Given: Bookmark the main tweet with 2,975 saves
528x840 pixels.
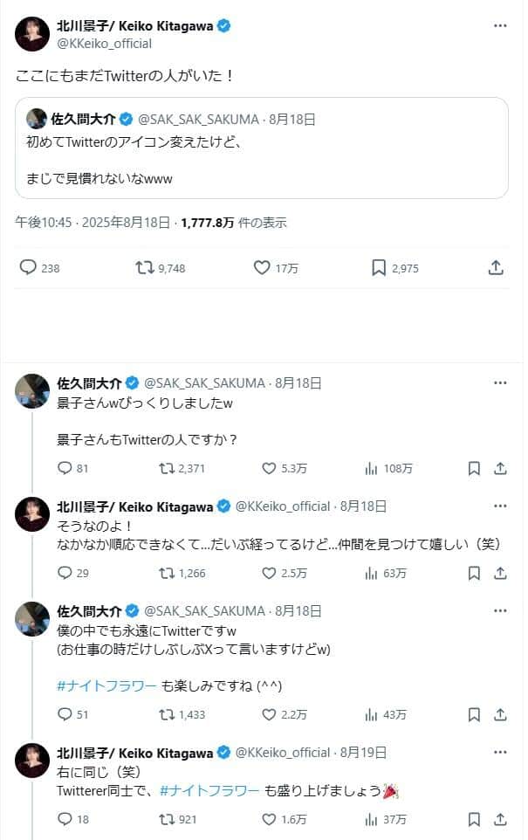Looking at the screenshot, I should click(x=379, y=268).
